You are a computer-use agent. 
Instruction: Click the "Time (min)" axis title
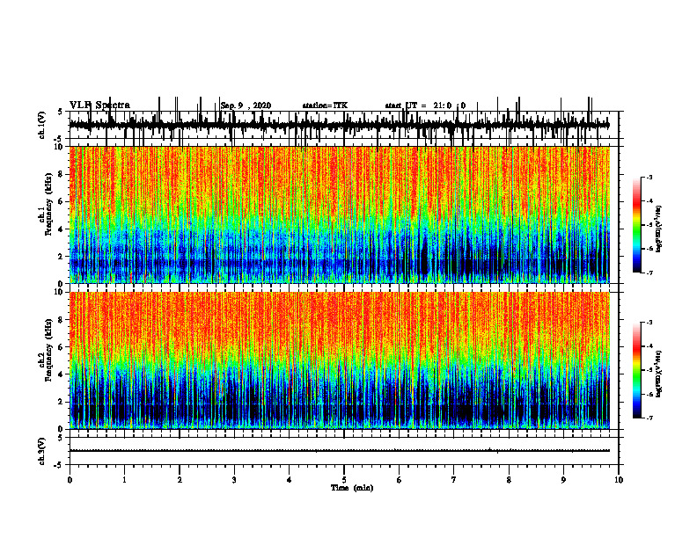tap(352, 488)
